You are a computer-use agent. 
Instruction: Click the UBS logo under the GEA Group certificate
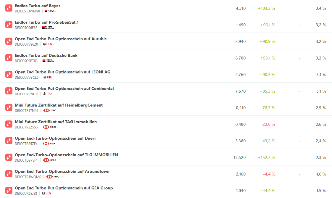pyautogui.click(x=46, y=193)
